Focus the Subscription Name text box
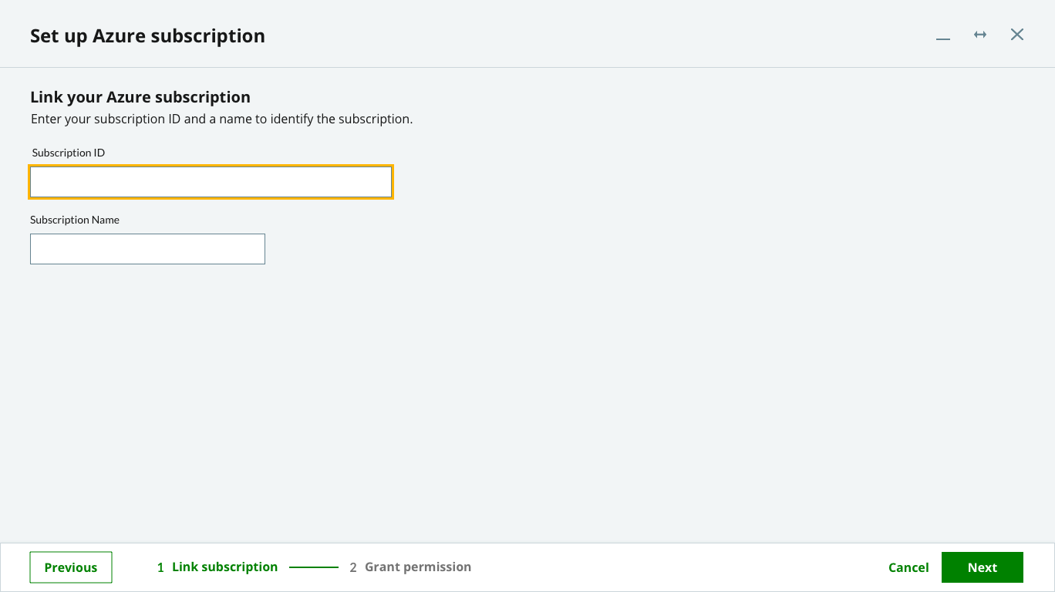Viewport: 1055px width, 592px height. 147,248
